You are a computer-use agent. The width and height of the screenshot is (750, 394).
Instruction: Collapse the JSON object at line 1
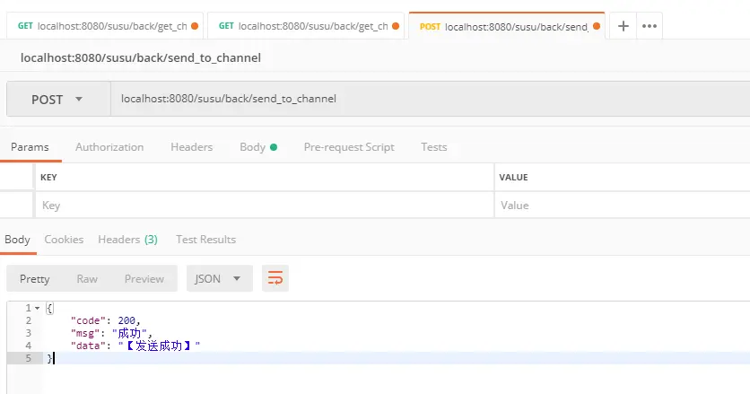[x=38, y=308]
